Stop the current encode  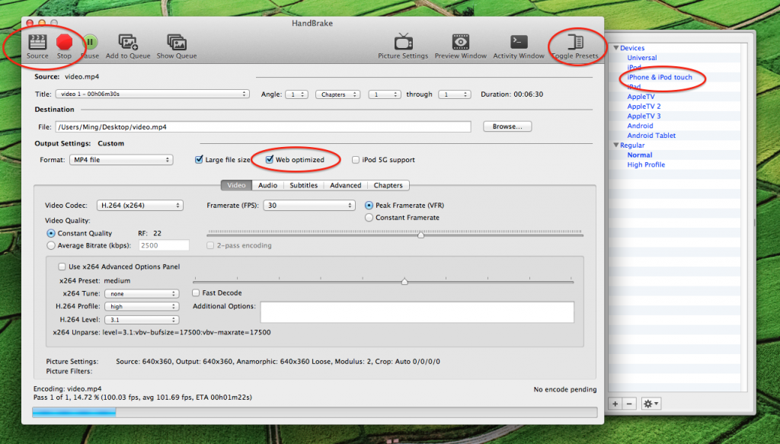coord(64,42)
